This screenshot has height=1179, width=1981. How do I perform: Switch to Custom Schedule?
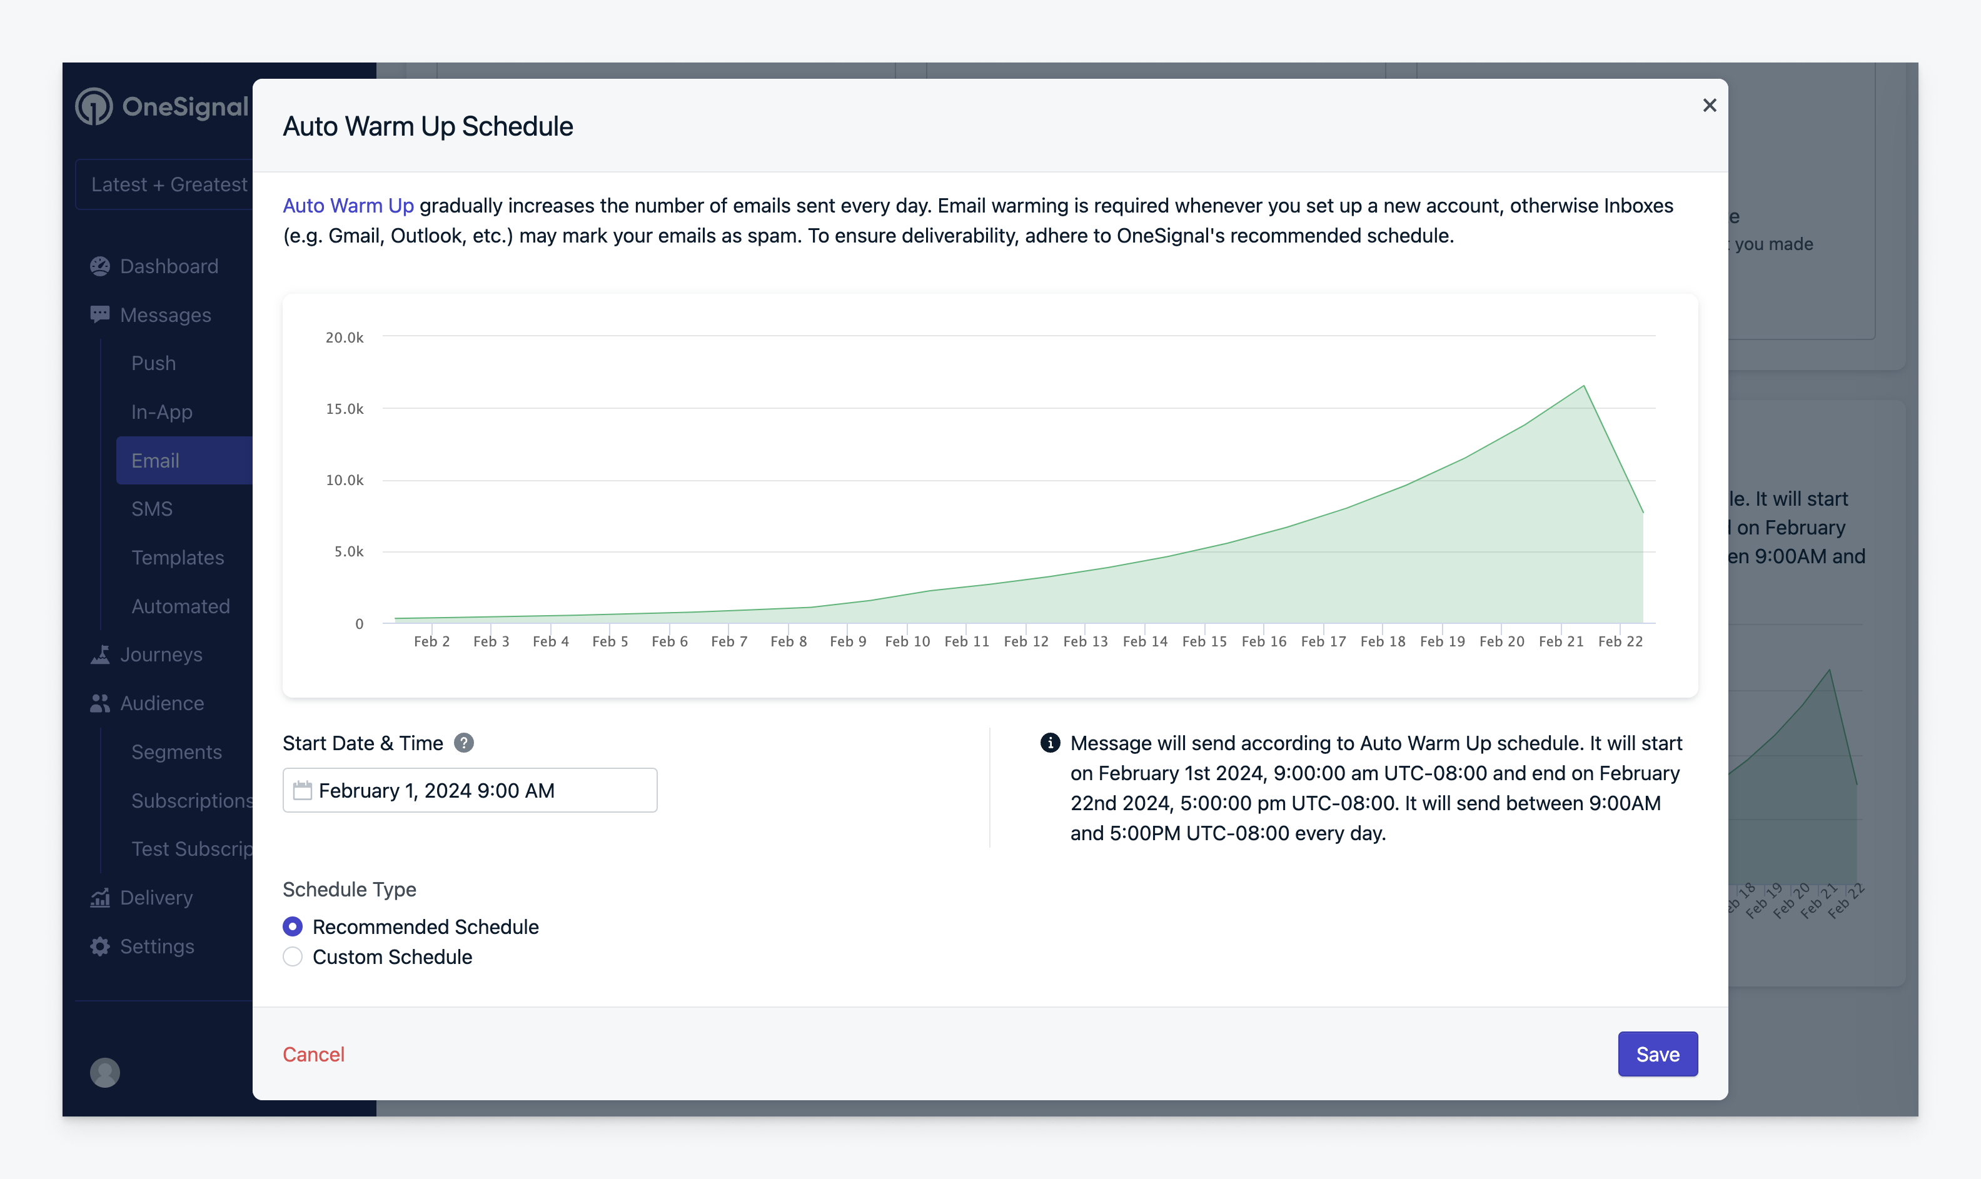(293, 956)
